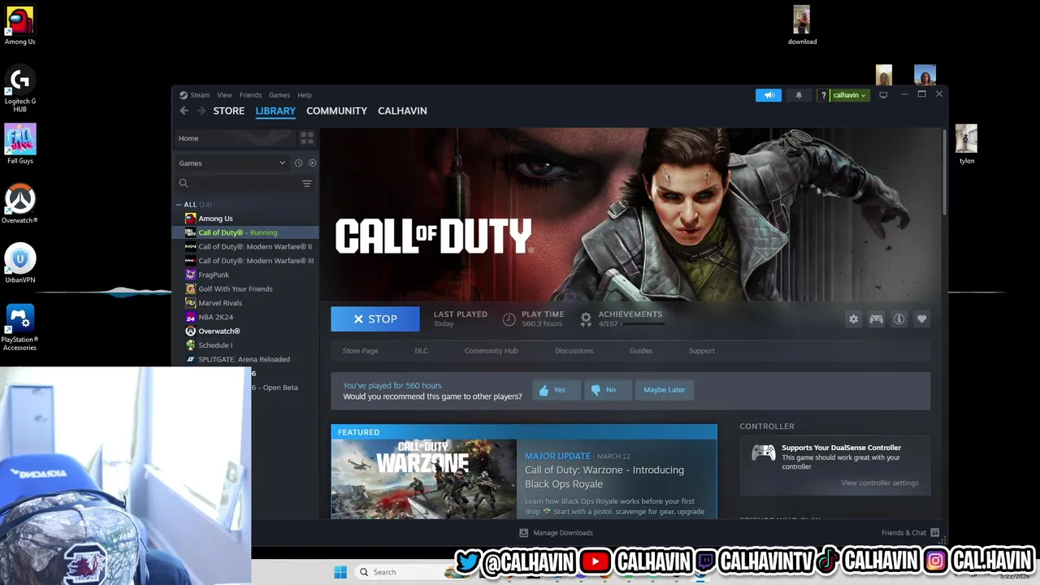The image size is (1040, 585).
Task: Click the play time clock icon
Action: [x=509, y=319]
